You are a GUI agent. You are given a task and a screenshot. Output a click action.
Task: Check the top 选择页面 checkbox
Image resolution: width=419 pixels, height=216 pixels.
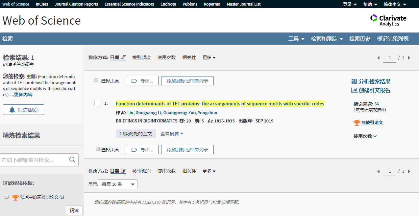tap(96, 80)
